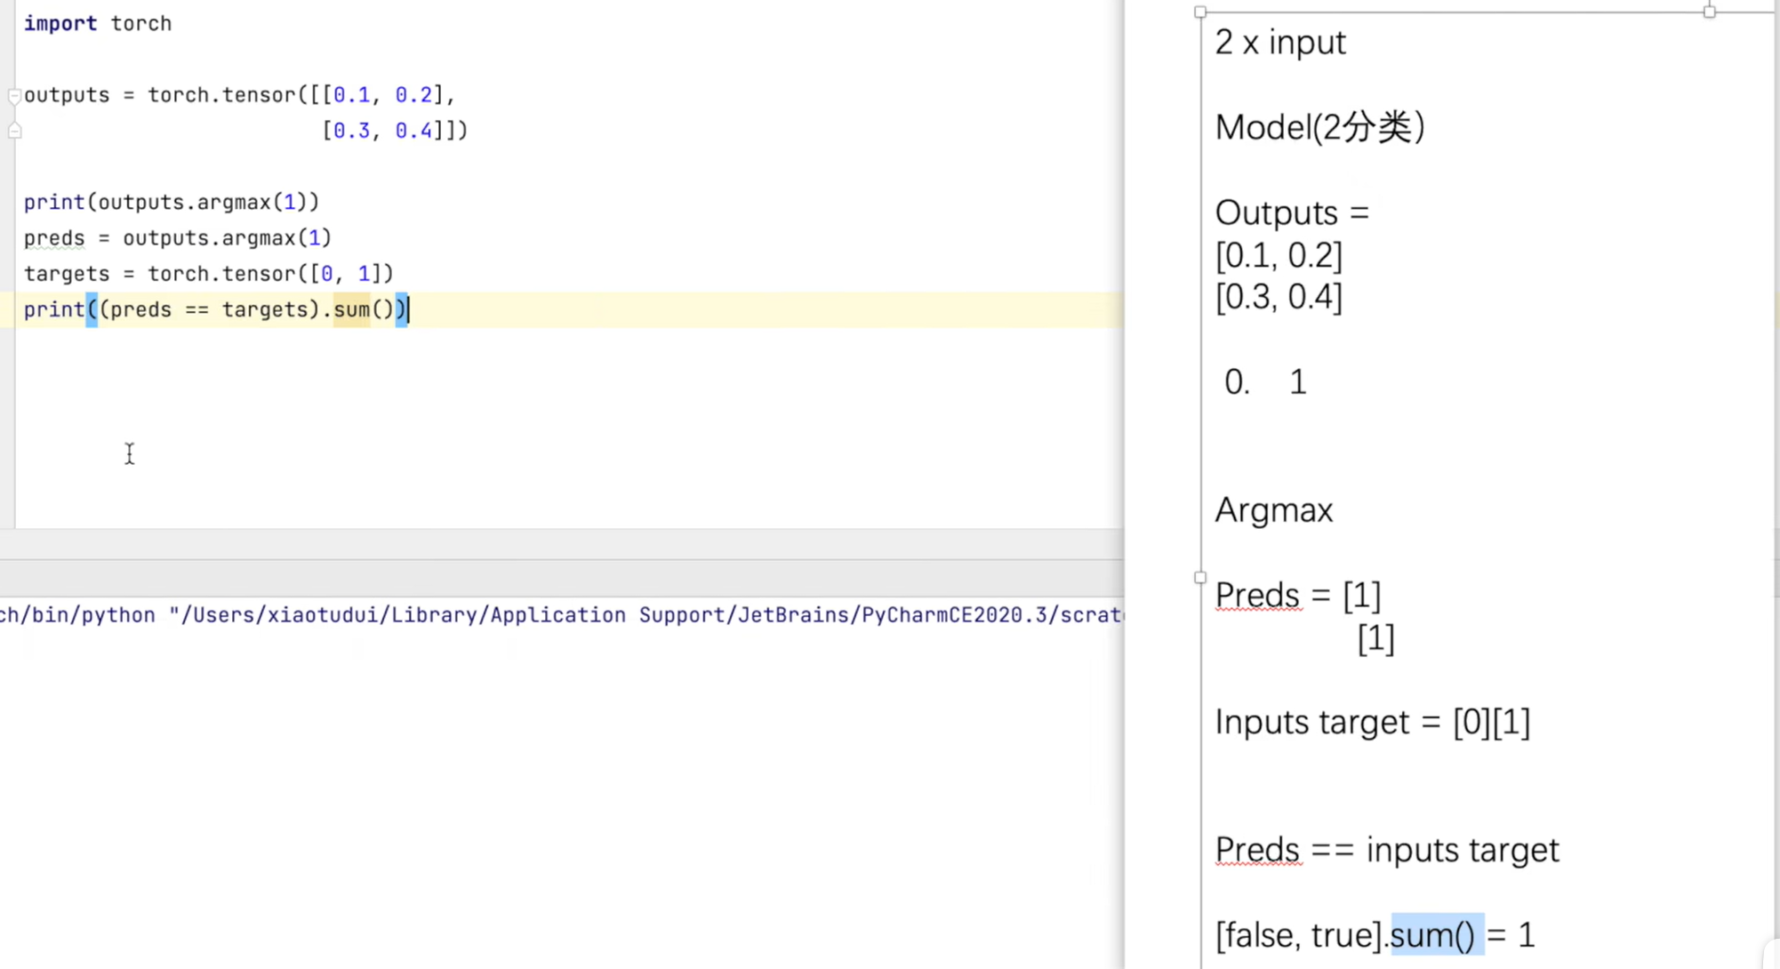Click the 'Argmax' heading in notes
This screenshot has height=969, width=1780.
(1273, 510)
